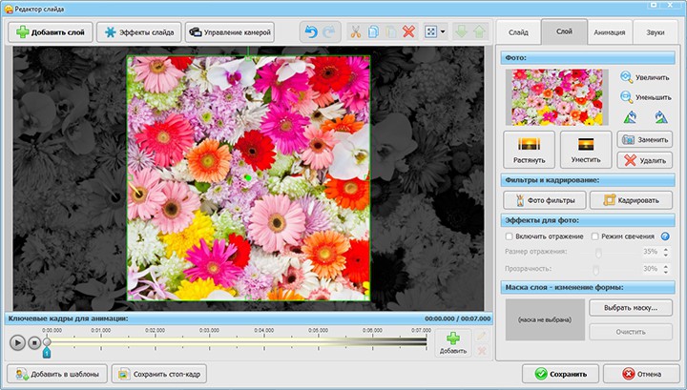687x390 pixels.
Task: Click the 35% reflection size stepper
Action: point(666,252)
